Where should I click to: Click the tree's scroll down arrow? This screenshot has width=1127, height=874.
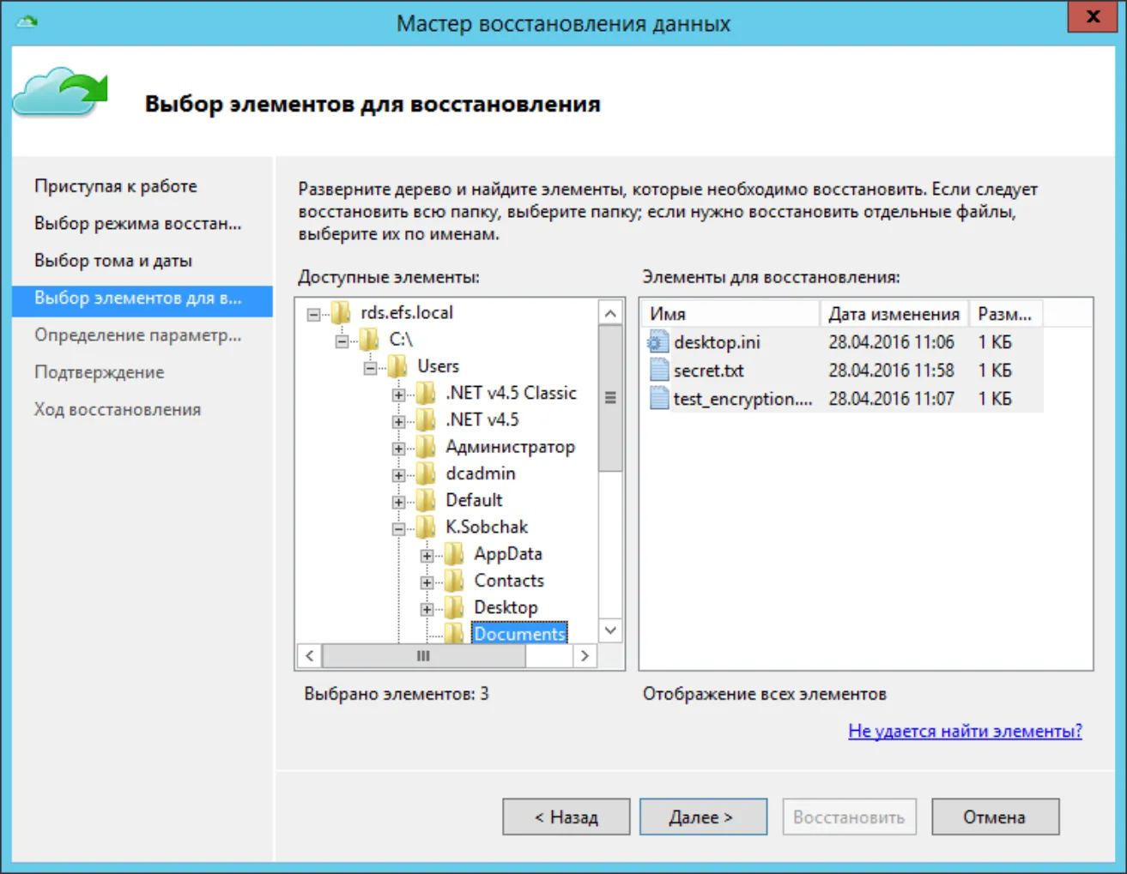(x=610, y=630)
